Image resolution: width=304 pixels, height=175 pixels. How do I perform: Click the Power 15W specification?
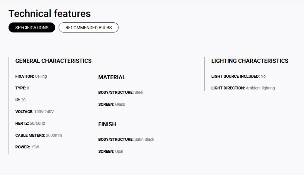point(27,147)
